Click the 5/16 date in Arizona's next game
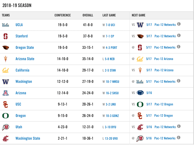Screen dimensions: 194x145 tap(149, 93)
